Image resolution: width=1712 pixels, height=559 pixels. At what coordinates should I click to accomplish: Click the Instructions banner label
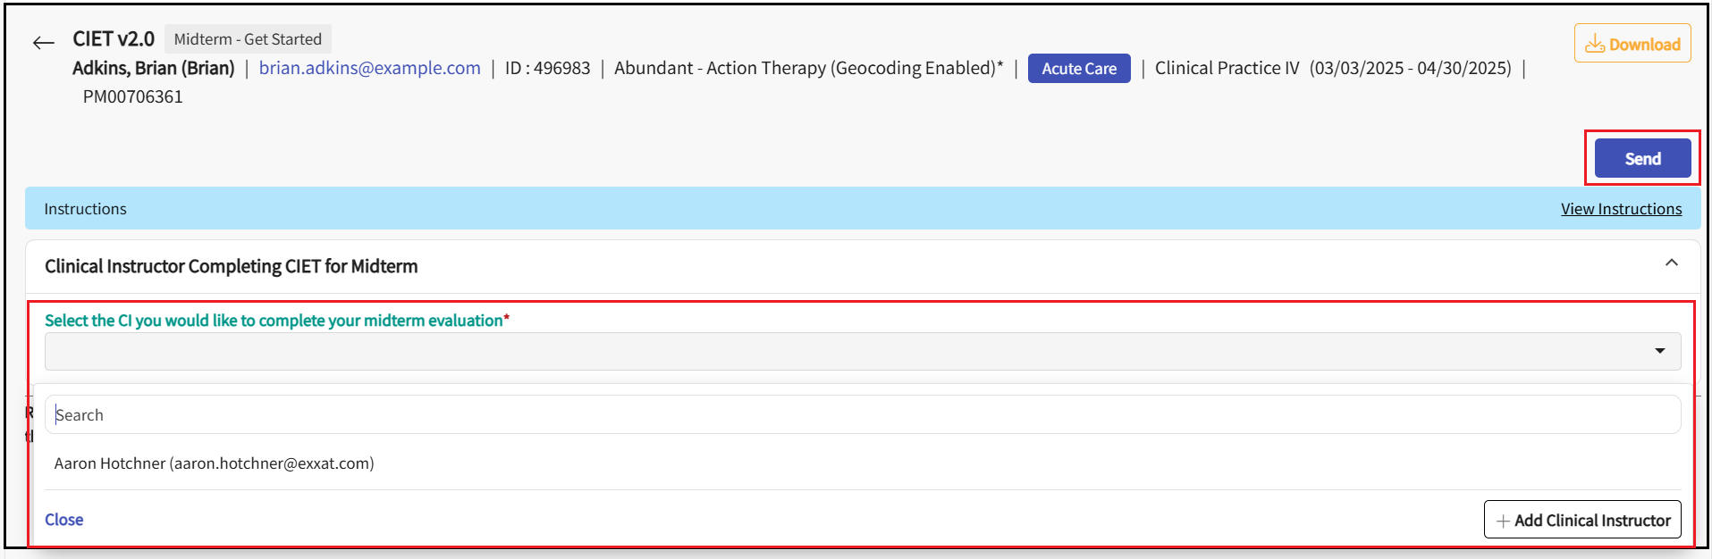click(x=86, y=209)
